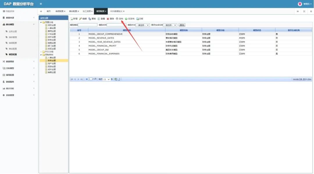Focus the 模型名称 input field

[x=117, y=25]
